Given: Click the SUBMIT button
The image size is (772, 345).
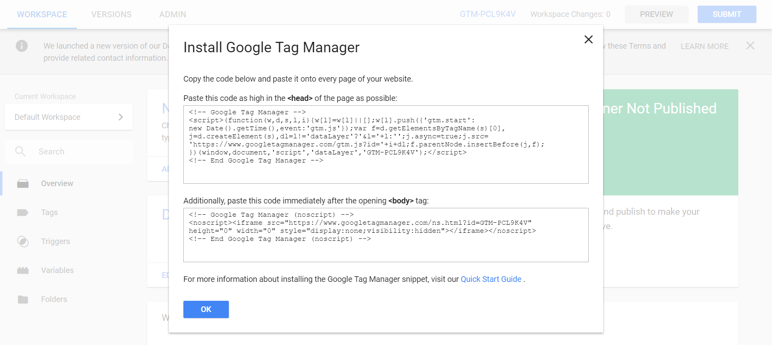Looking at the screenshot, I should tap(727, 14).
